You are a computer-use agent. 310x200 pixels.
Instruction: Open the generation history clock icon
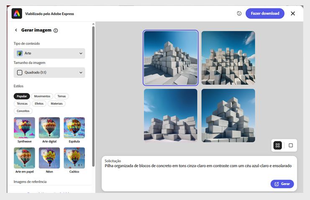(239, 13)
